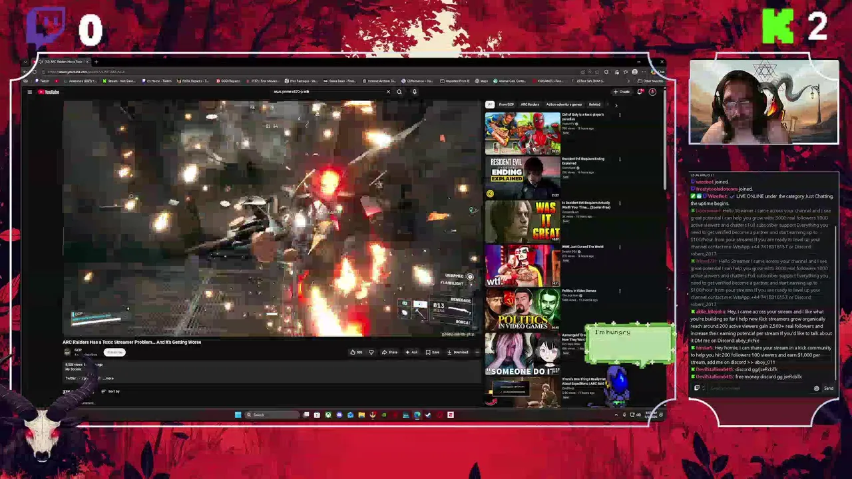Viewport: 852px width, 479px height.
Task: Open Politics in Video Games thumbnail
Action: 523,309
